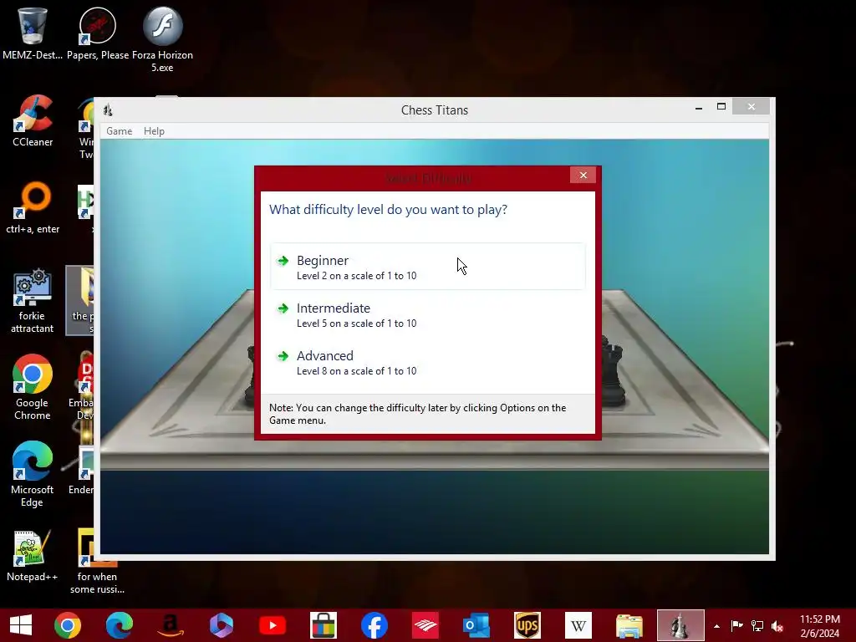Select the Forza Horizon 5.exe desktop icon
Screen dimensions: 856x642
[162, 39]
